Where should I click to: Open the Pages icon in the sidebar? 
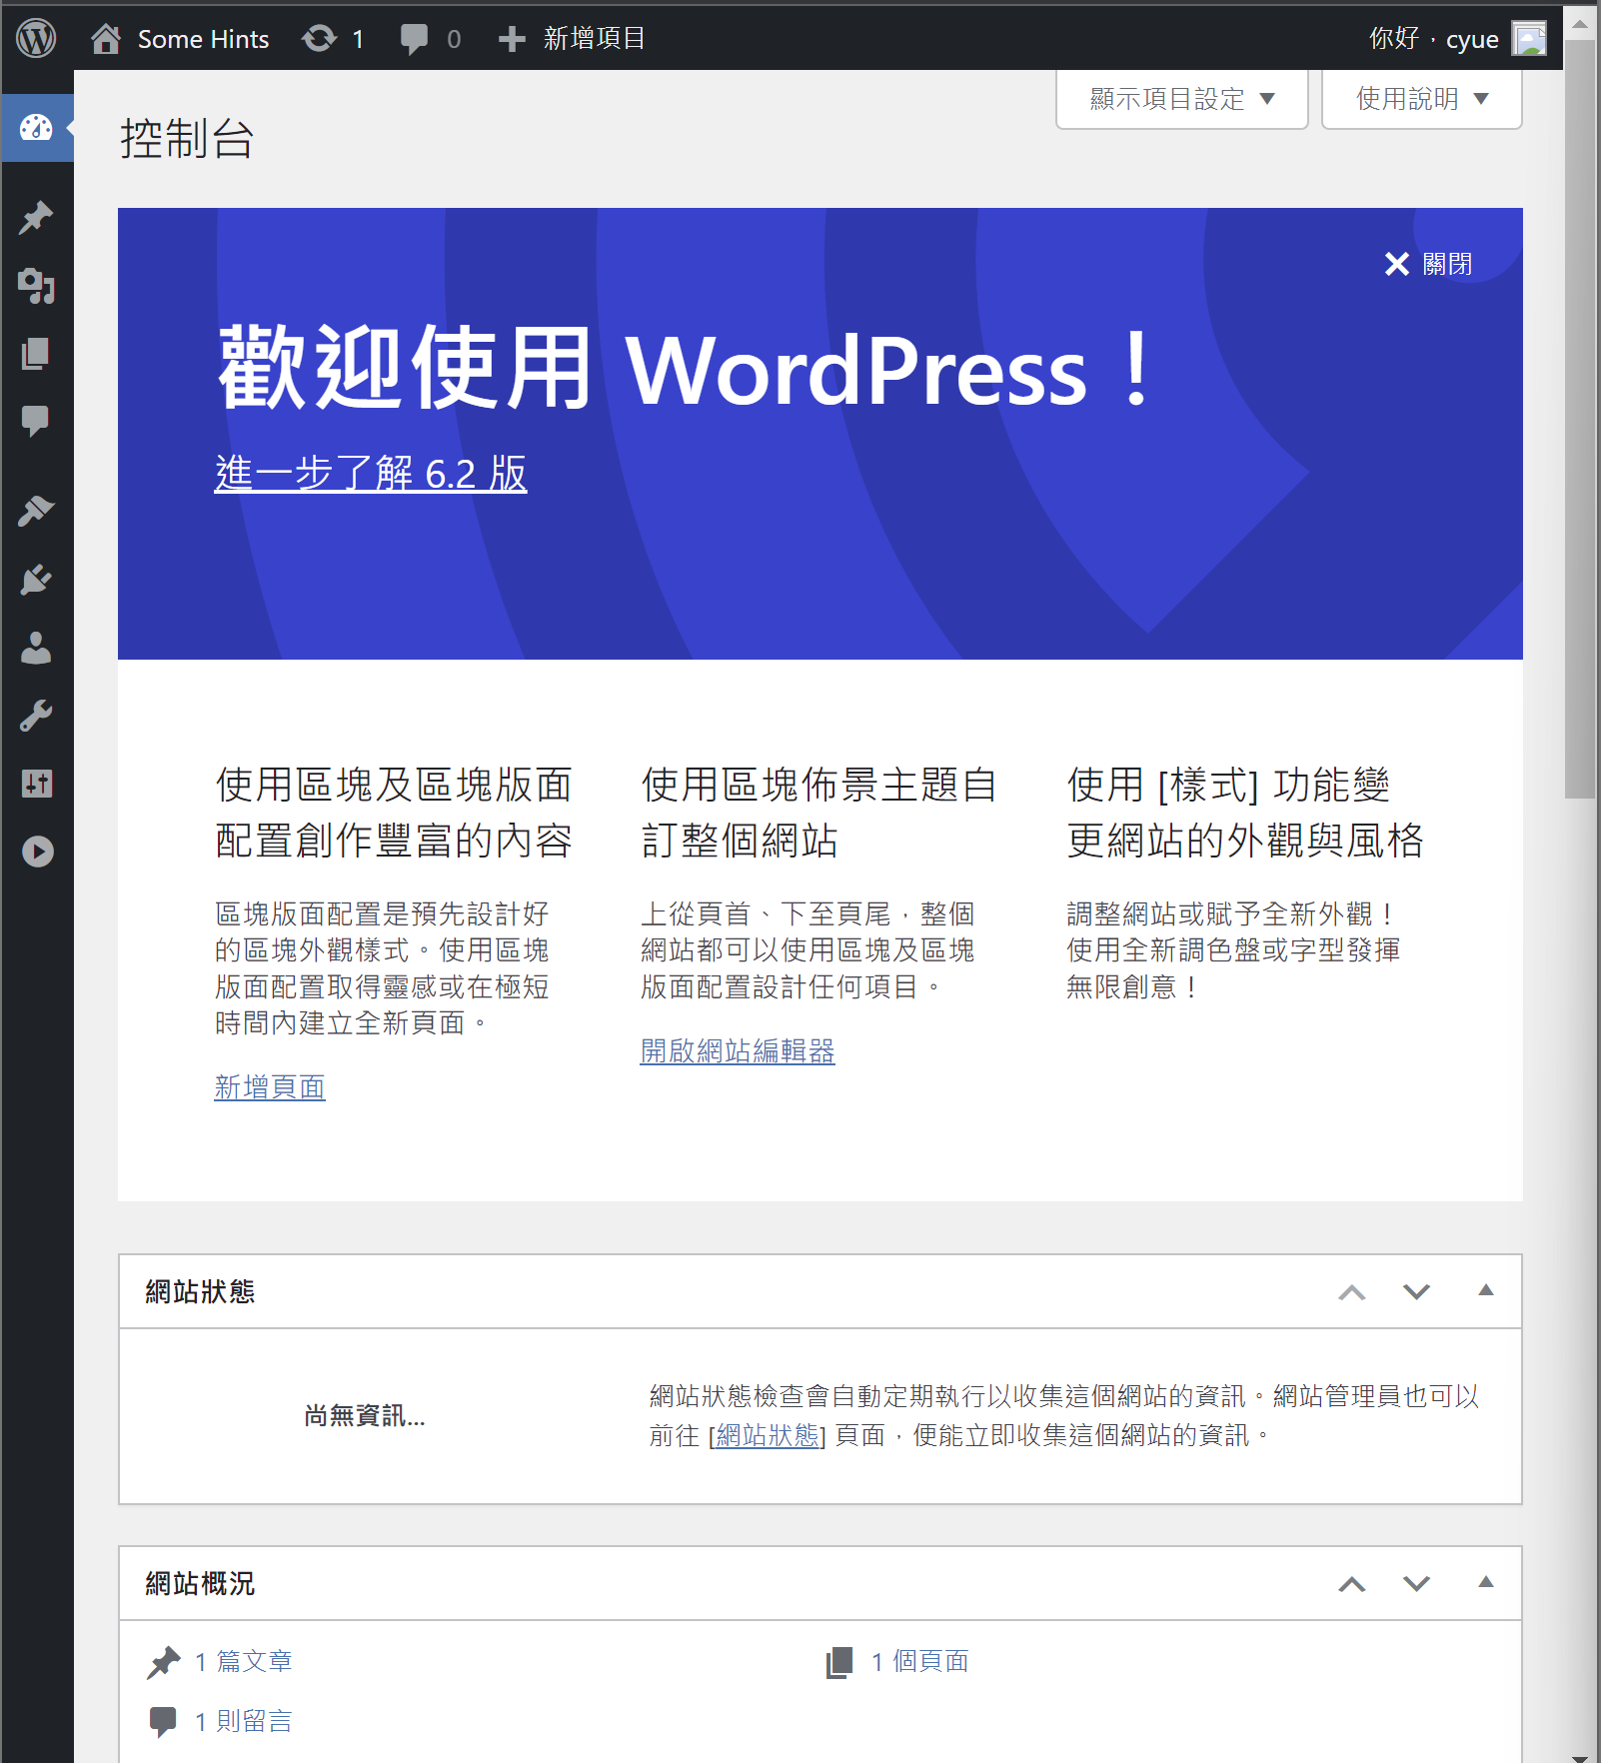tap(36, 354)
